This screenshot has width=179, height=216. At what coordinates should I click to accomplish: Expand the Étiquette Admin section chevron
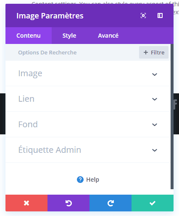point(155,150)
